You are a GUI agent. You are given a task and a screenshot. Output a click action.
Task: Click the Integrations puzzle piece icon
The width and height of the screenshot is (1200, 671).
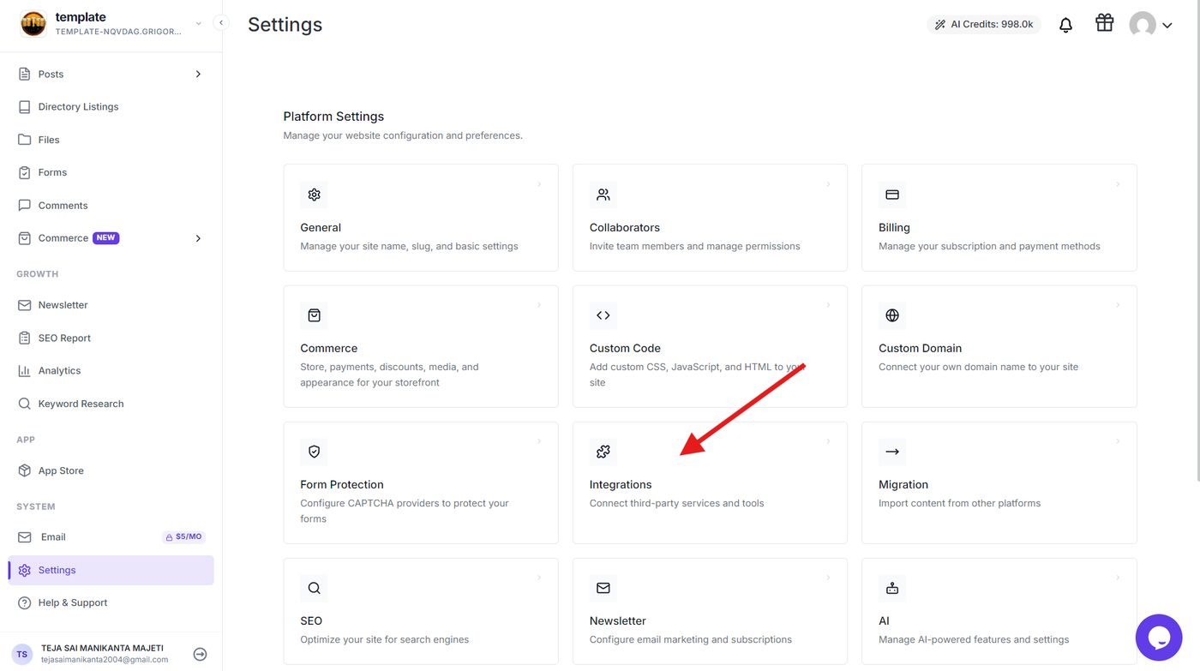pos(603,452)
